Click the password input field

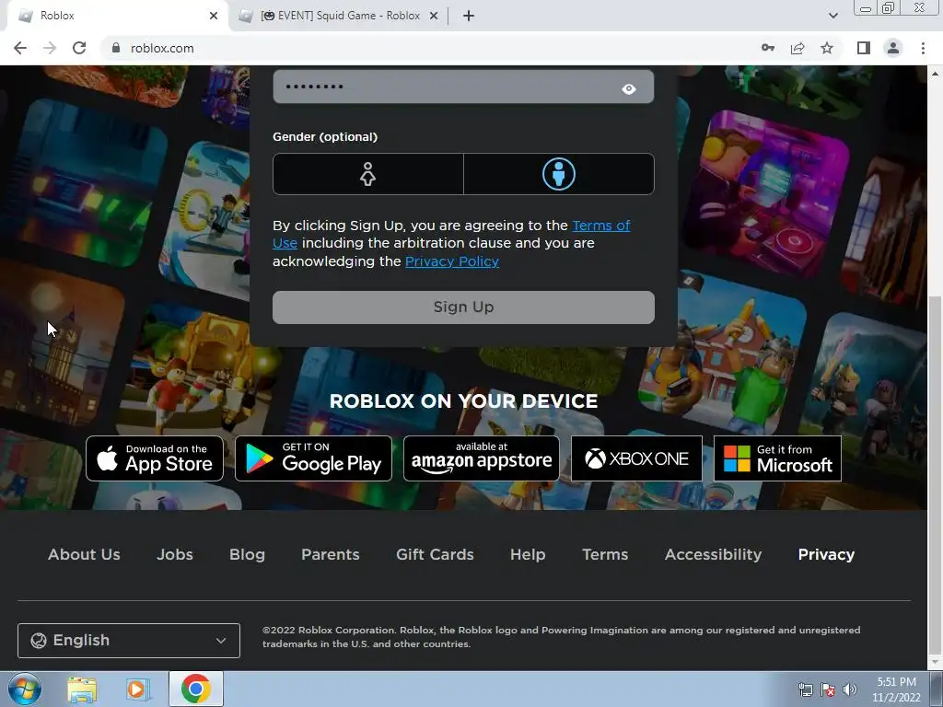[x=463, y=87]
